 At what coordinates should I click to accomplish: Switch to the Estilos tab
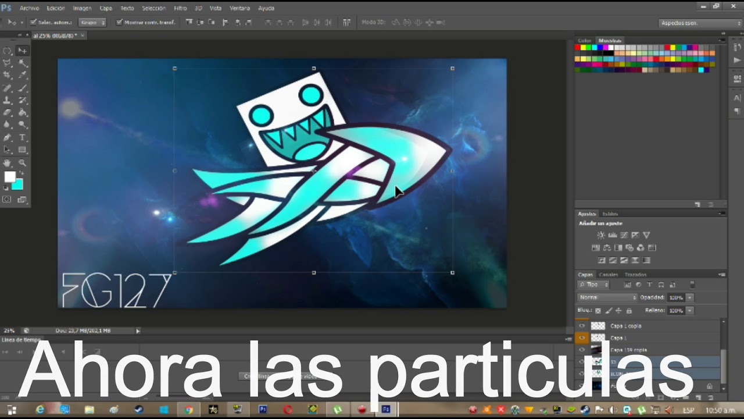coord(610,214)
